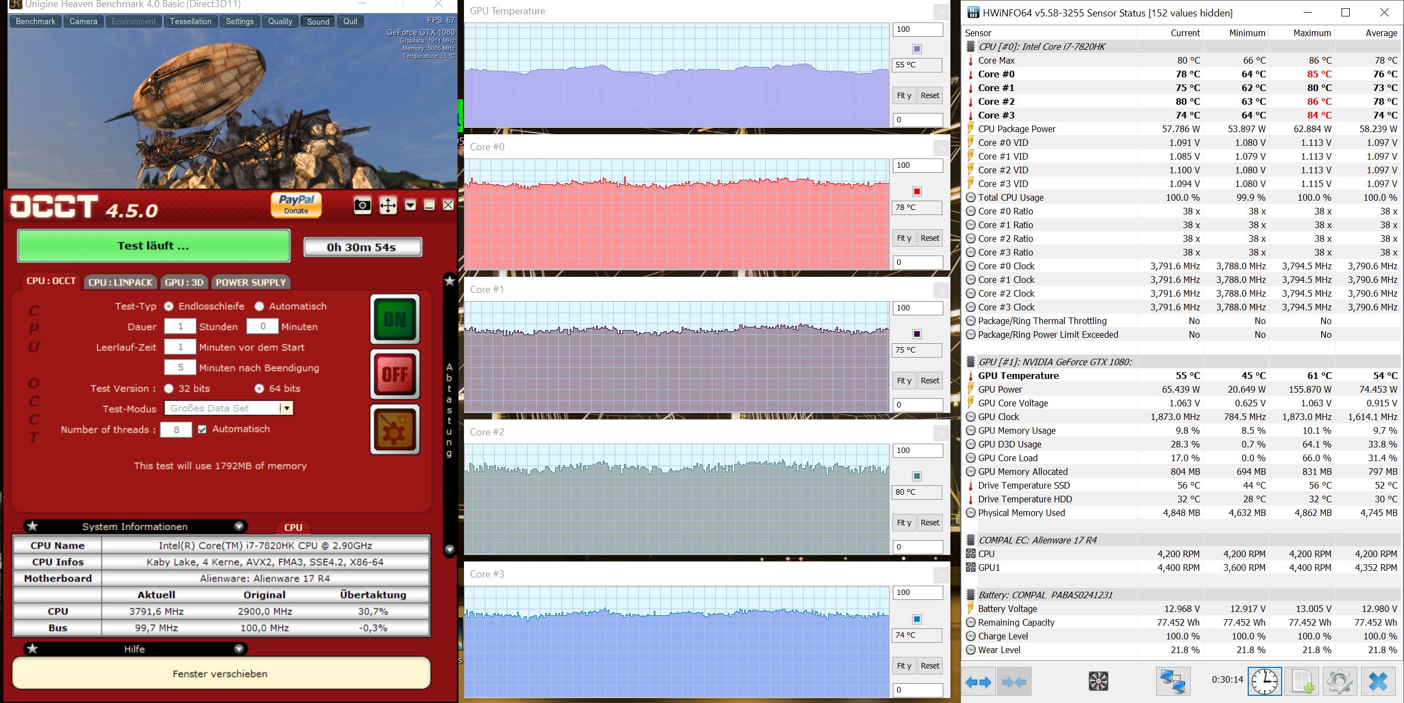Click the OCCT move-window cross-arrows icon
The width and height of the screenshot is (1404, 703).
coord(388,206)
